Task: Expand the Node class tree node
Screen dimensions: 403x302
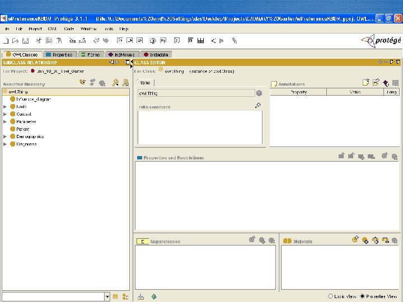Action: pyautogui.click(x=5, y=107)
